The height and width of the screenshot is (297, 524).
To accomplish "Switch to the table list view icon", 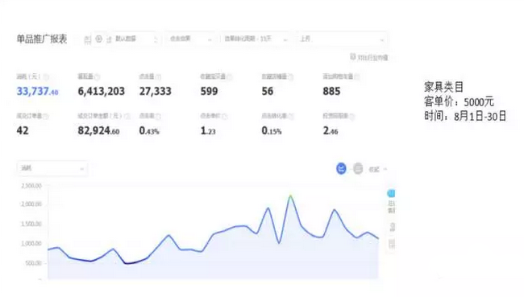I will [358, 168].
